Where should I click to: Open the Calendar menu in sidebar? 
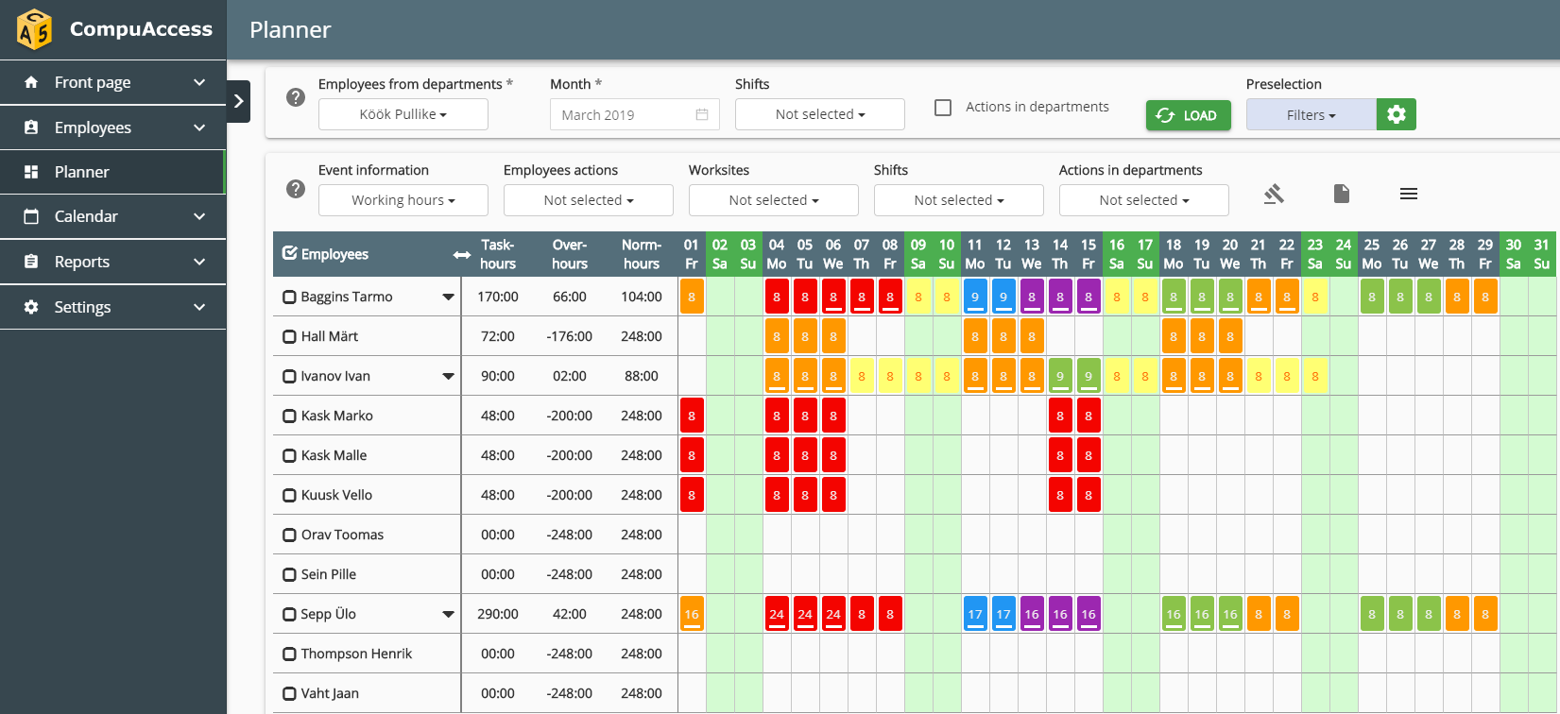coord(113,216)
